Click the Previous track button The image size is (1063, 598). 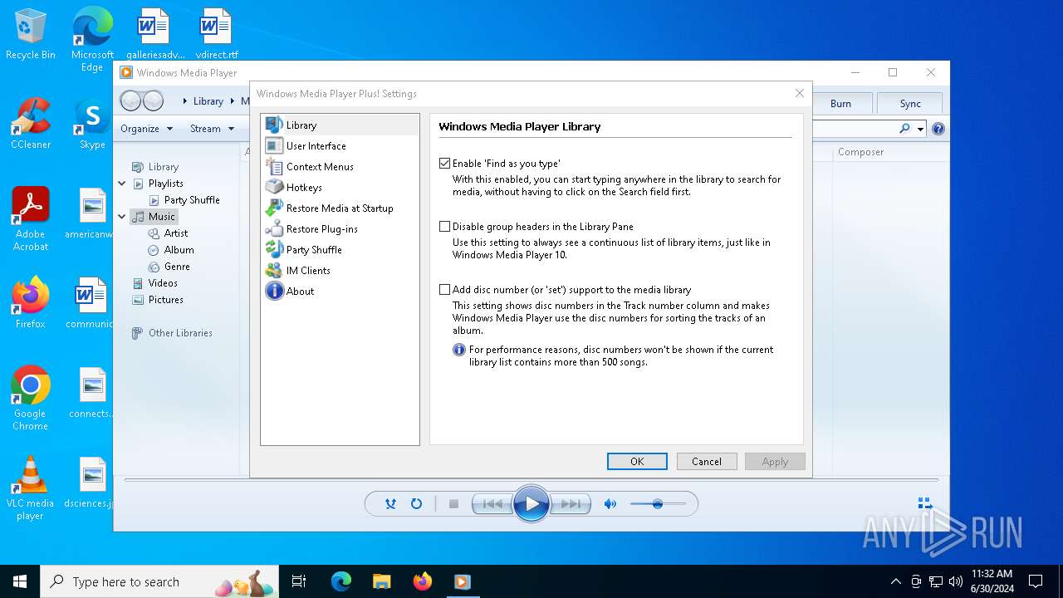[x=492, y=504]
